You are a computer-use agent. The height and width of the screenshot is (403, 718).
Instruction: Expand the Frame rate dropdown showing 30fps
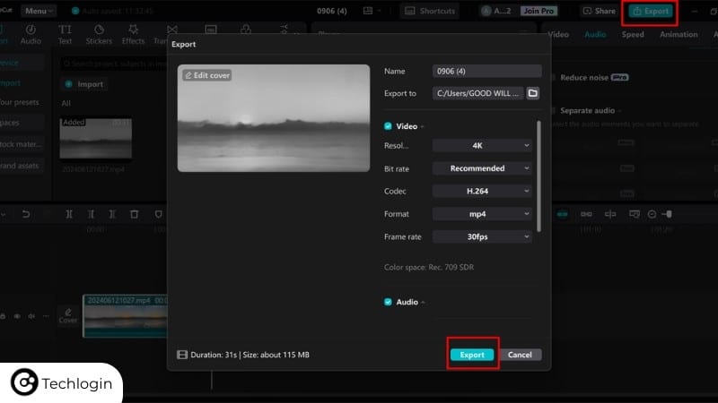(483, 237)
